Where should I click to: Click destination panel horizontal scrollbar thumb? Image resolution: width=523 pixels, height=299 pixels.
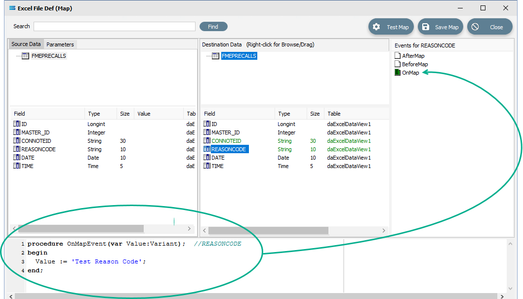(268, 230)
